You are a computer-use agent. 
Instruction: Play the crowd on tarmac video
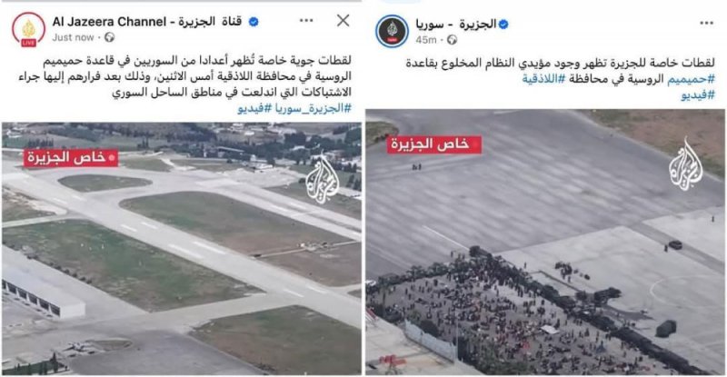tap(544, 242)
